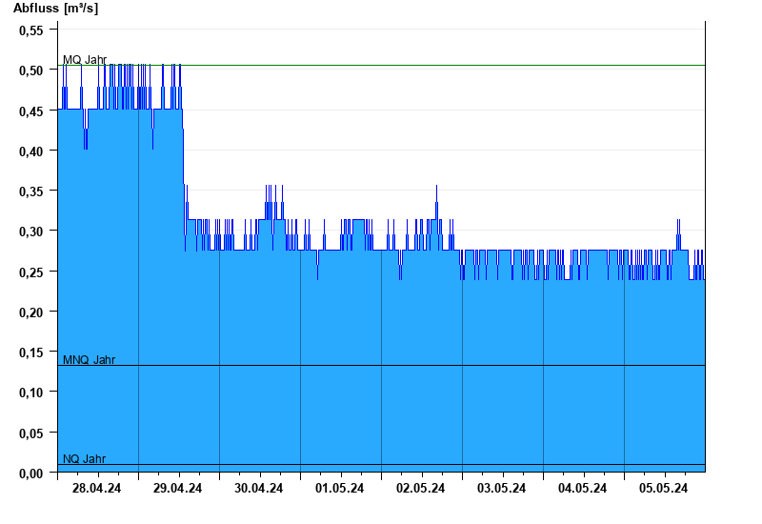Click the 0,40 y-axis tick label
The image size is (762, 524).
point(32,151)
